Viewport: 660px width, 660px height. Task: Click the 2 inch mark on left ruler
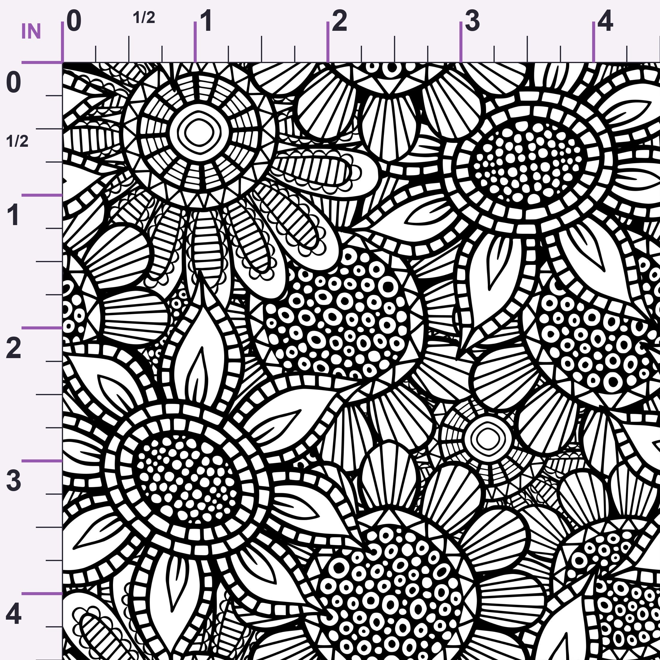13,348
